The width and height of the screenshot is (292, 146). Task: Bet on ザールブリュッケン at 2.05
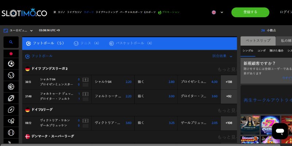199,123
